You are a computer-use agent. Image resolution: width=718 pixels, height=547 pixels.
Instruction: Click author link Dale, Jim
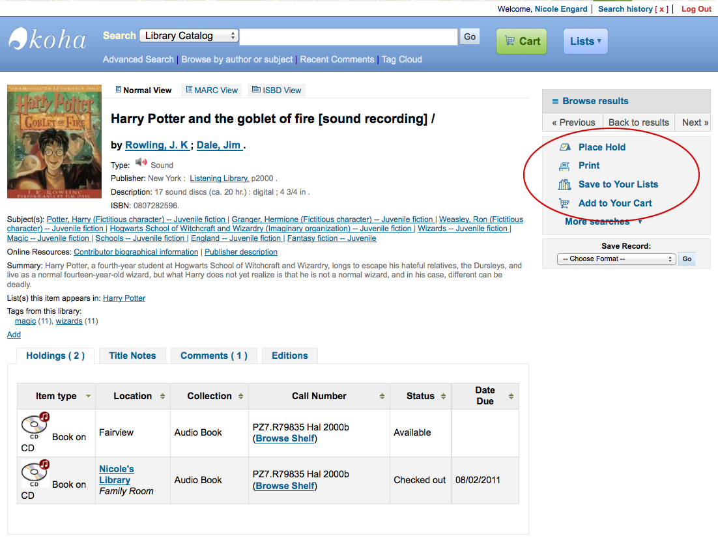(x=219, y=145)
